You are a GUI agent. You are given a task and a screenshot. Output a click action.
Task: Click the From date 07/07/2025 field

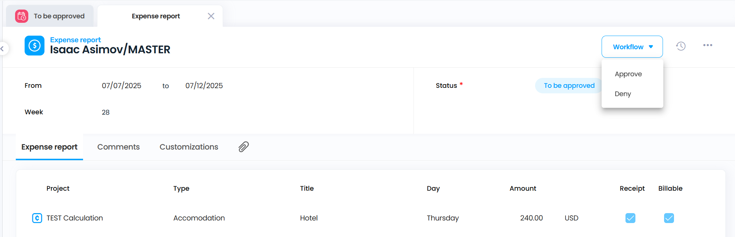(x=121, y=86)
